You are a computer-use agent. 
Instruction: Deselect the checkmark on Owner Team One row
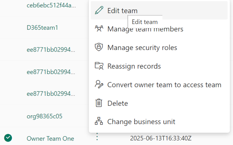[x=8, y=138]
